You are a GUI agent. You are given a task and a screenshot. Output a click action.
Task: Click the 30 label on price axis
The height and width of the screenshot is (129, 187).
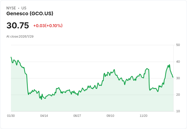tap(178, 78)
